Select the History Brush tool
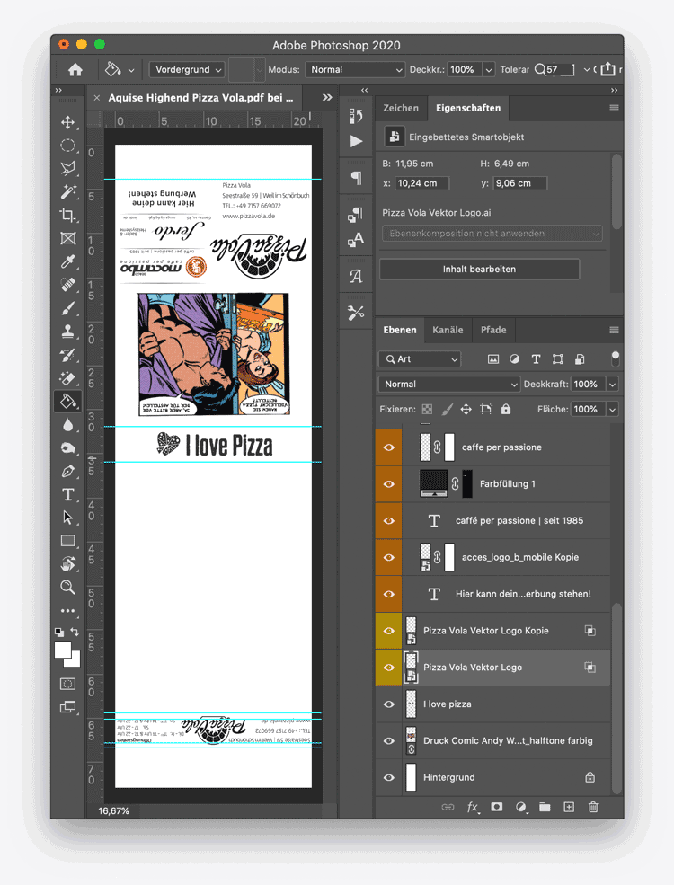674x885 pixels. (67, 355)
